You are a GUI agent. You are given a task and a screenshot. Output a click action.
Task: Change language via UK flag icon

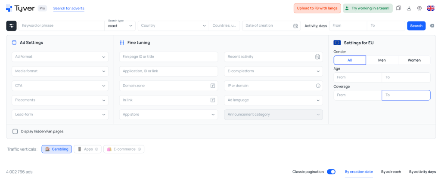[x=430, y=8]
